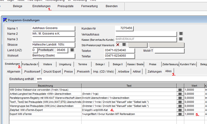Viewport: 207px width, 124px height.
Task: Open the Termine tab
Action: click(x=83, y=64)
